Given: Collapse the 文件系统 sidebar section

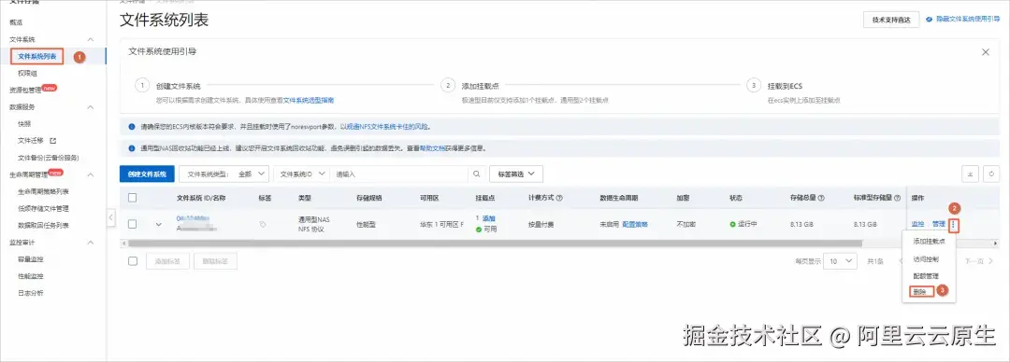Looking at the screenshot, I should 90,40.
